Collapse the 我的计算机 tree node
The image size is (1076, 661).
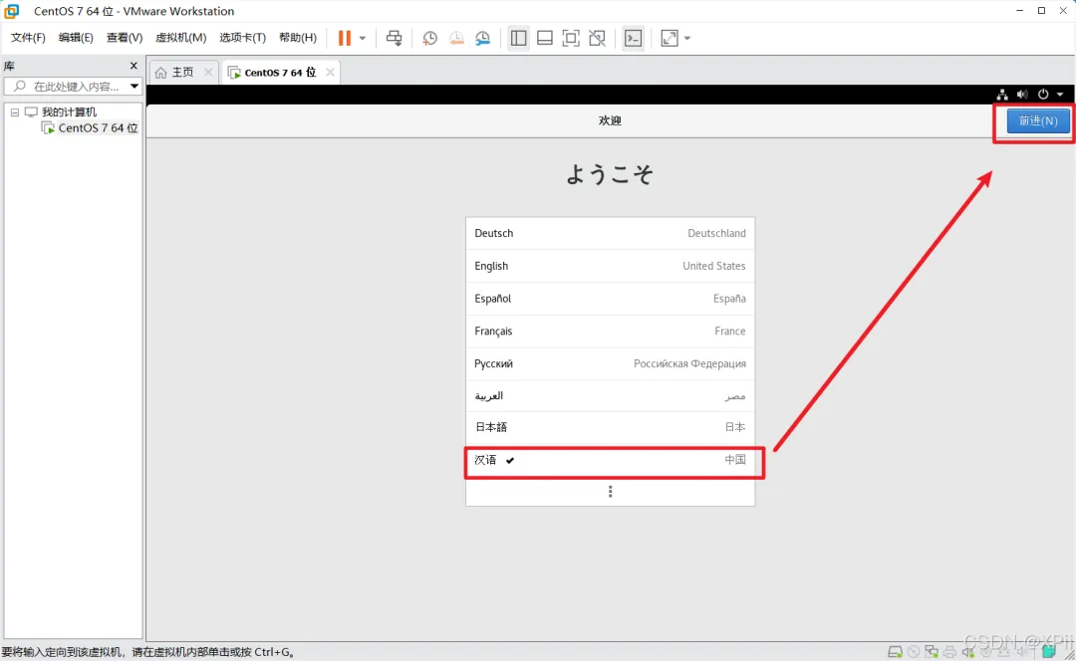click(14, 111)
